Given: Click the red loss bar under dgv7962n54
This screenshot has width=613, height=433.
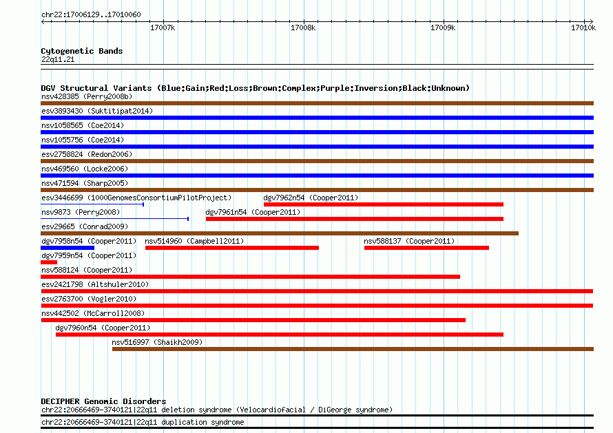Looking at the screenshot, I should point(384,204).
